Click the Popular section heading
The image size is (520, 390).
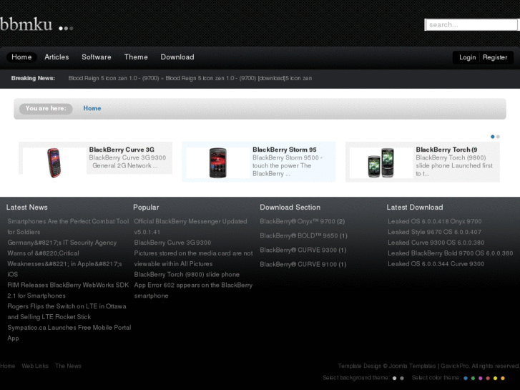146,207
